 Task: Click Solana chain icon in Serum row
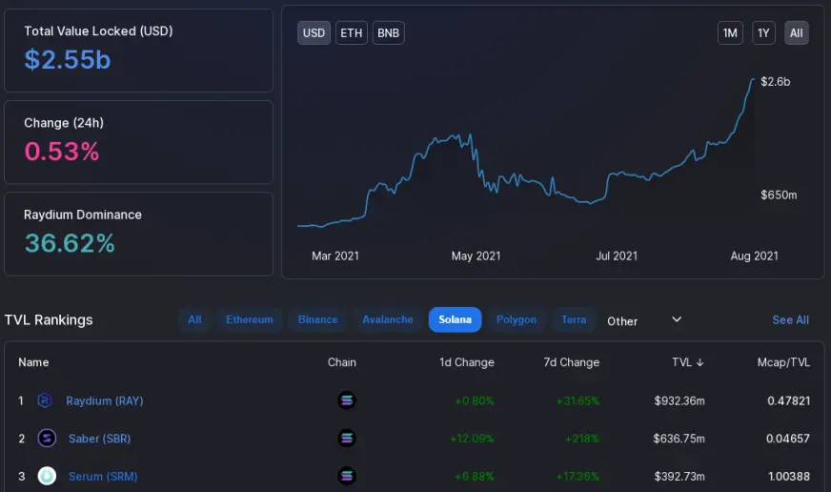(x=347, y=476)
